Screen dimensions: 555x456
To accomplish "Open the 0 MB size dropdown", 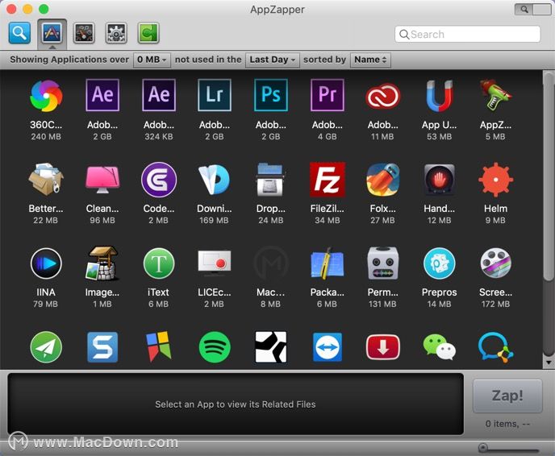I will 152,60.
